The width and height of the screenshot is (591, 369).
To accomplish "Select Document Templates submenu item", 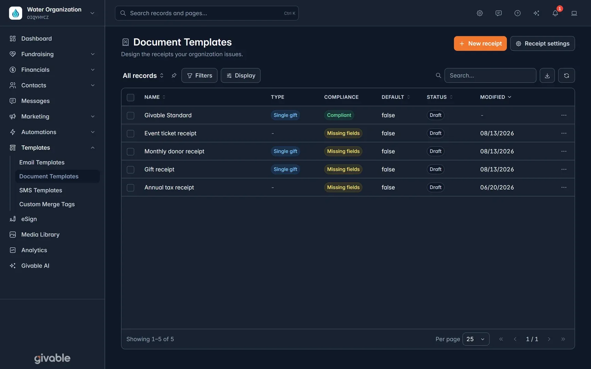I will (57, 176).
